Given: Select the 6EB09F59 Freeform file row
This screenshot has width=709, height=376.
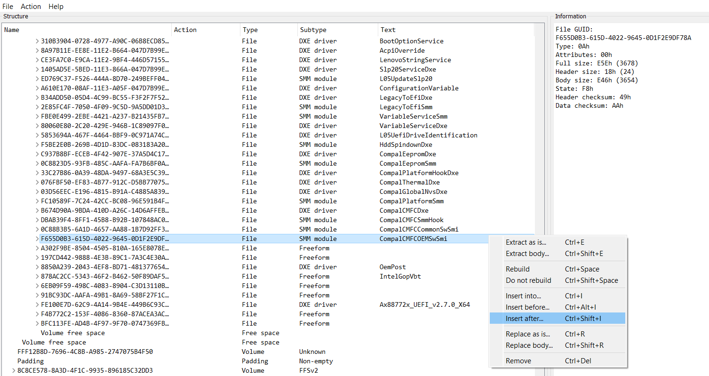Looking at the screenshot, I should point(268,286).
